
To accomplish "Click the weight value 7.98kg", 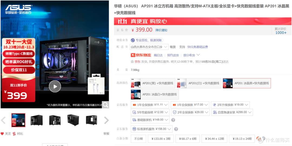I will 135,70.
